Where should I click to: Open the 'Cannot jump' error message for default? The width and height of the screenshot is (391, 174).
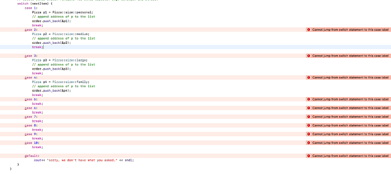(351, 156)
